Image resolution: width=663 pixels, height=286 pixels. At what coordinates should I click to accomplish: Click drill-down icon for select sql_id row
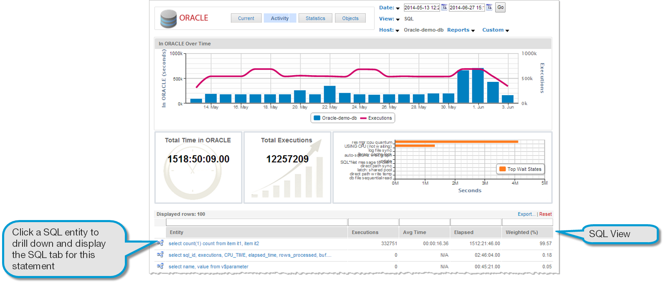point(160,255)
